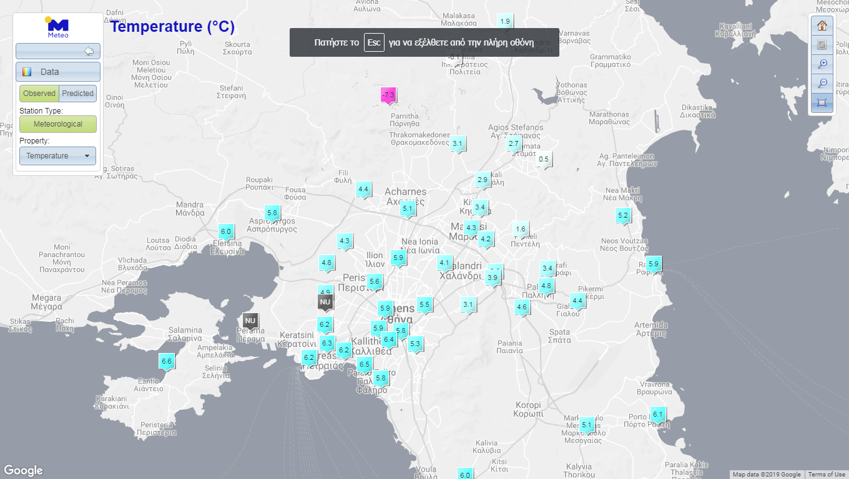The image size is (849, 479).
Task: Click the back arrow in the search bar
Action: [90, 51]
